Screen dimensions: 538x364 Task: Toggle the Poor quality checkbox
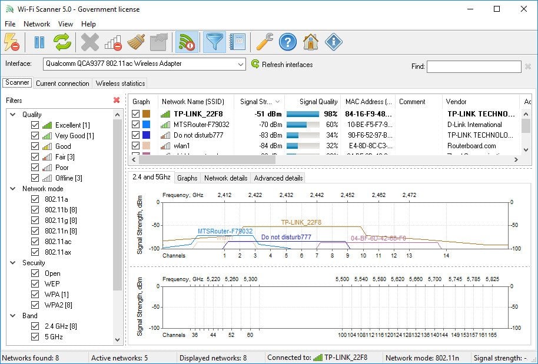coord(35,168)
